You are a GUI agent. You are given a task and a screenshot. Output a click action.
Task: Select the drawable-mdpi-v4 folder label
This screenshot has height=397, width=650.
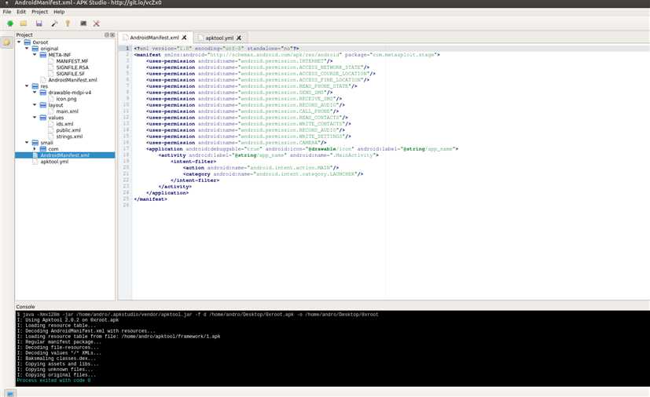tap(70, 93)
